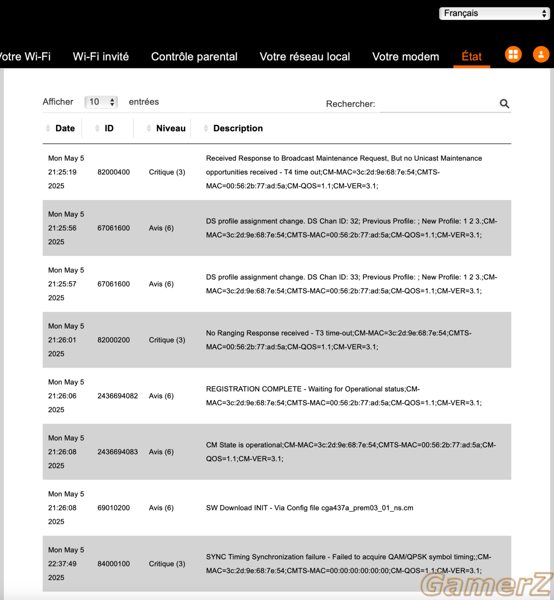Click the 21:25:19 date cell
554x600 pixels.
point(66,172)
